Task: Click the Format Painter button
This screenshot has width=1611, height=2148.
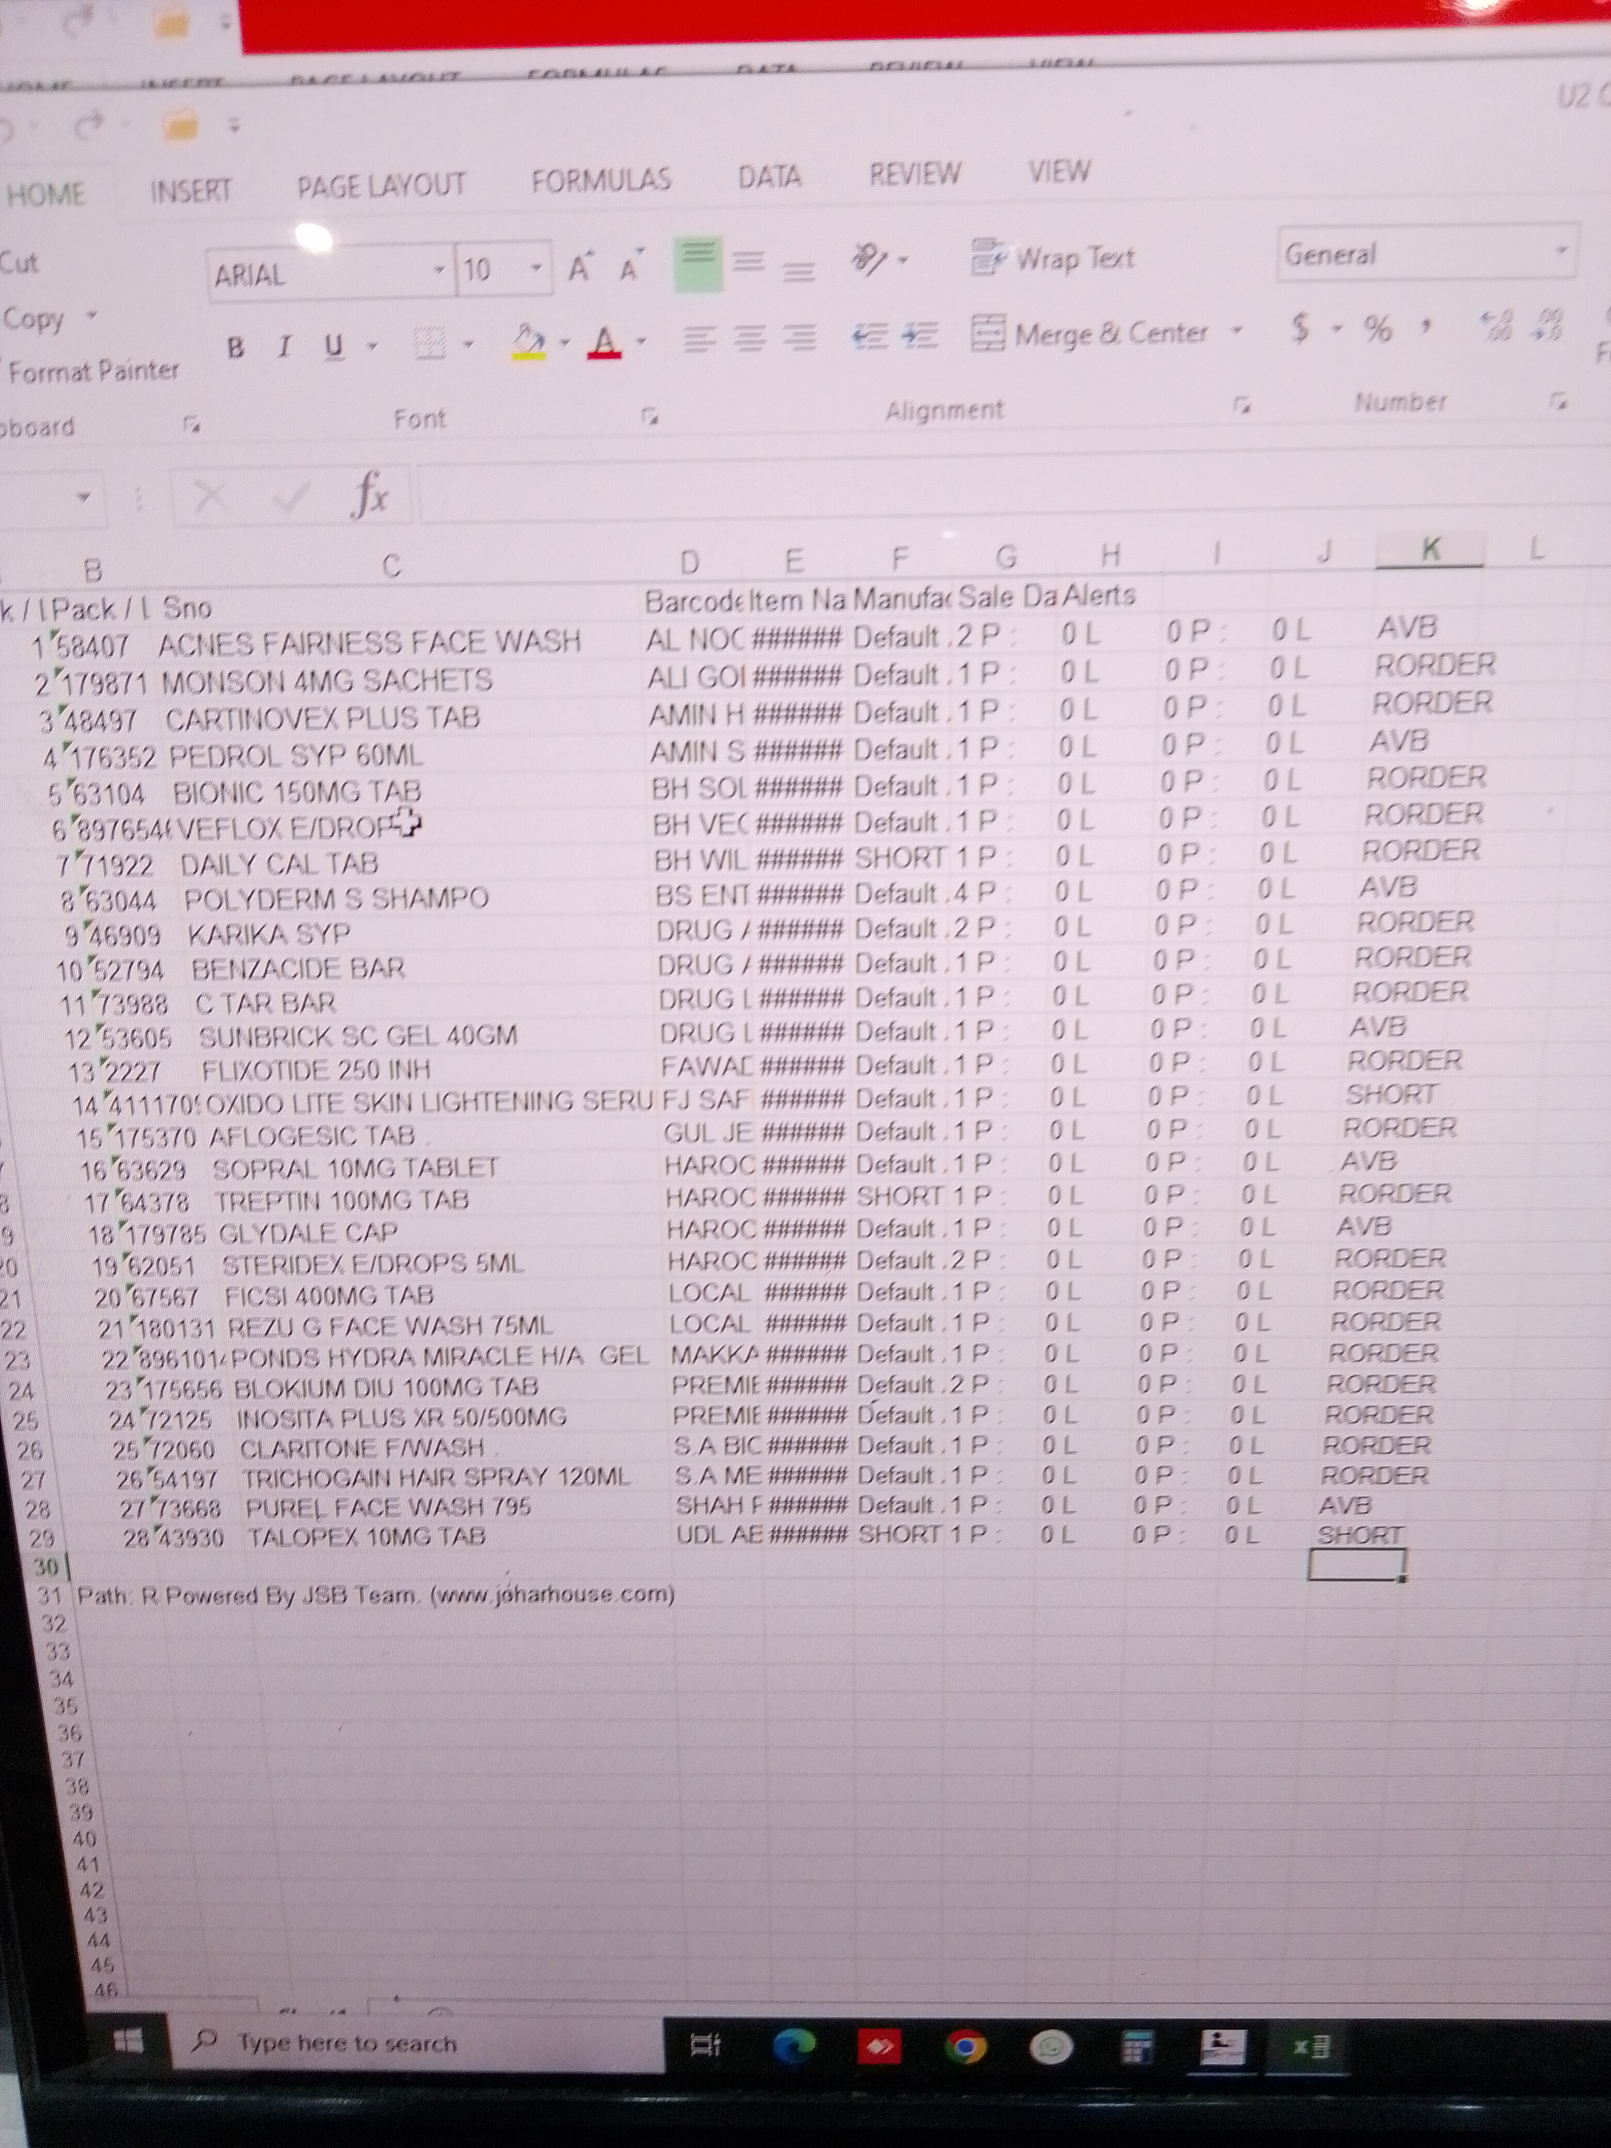Action: point(93,371)
